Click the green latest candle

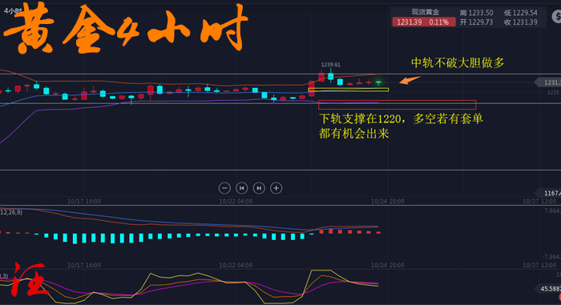click(378, 83)
